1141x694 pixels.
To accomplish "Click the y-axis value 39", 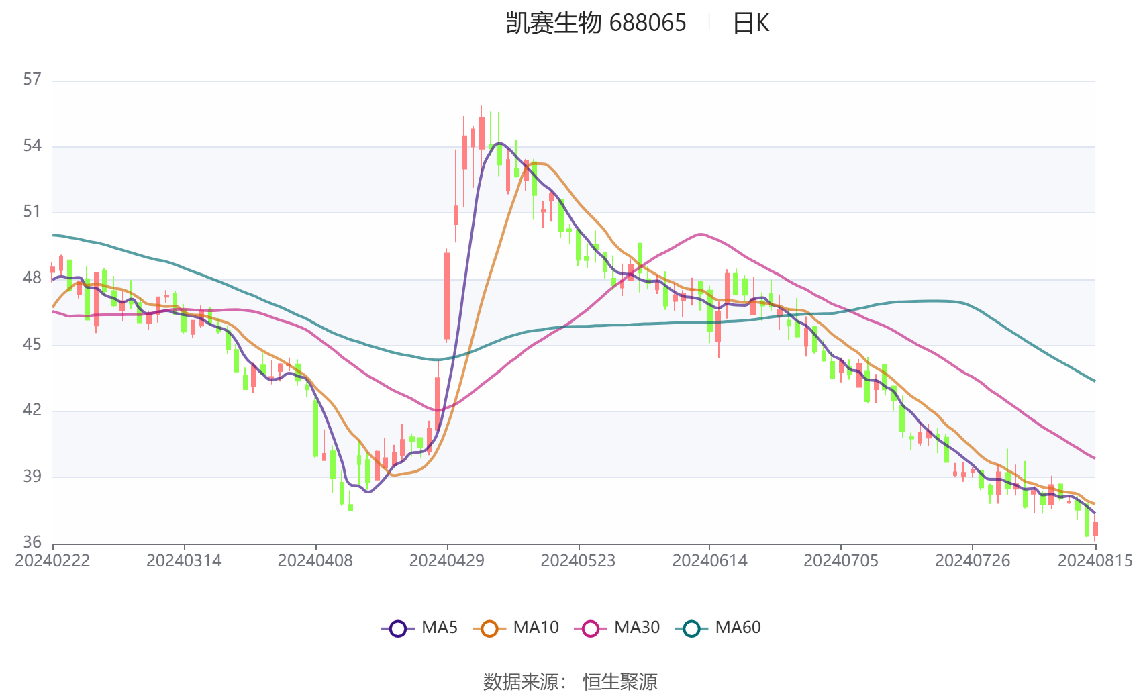I will pos(32,477).
